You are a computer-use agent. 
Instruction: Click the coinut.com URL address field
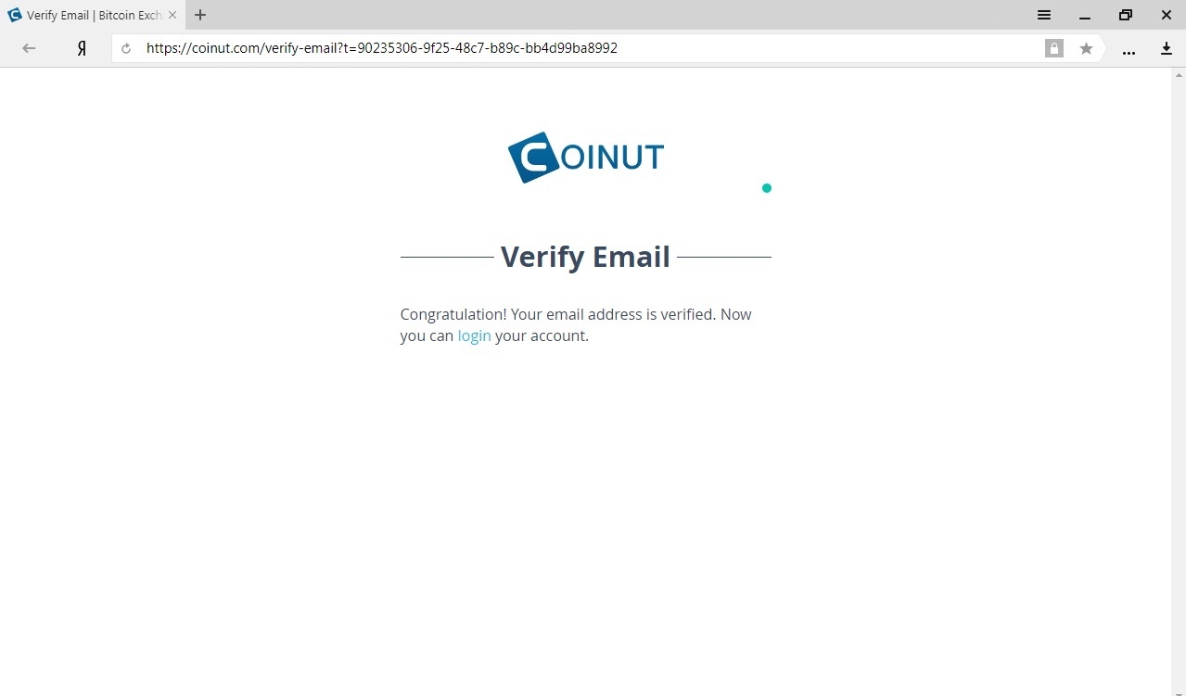pyautogui.click(x=592, y=48)
